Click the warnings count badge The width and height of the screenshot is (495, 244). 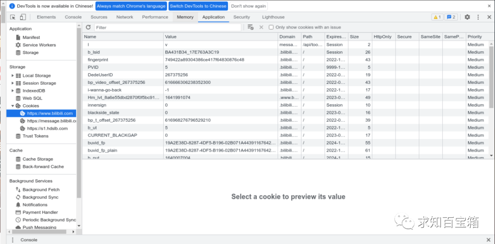point(437,17)
